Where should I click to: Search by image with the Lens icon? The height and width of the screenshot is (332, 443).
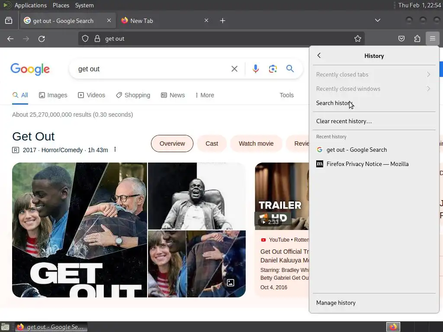coord(273,69)
